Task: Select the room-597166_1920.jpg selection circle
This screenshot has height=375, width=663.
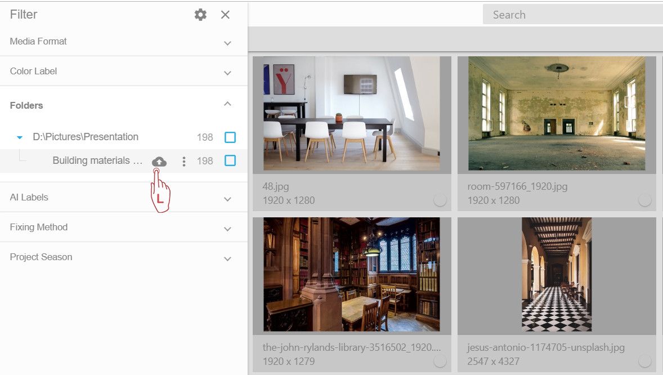Action: click(x=645, y=200)
